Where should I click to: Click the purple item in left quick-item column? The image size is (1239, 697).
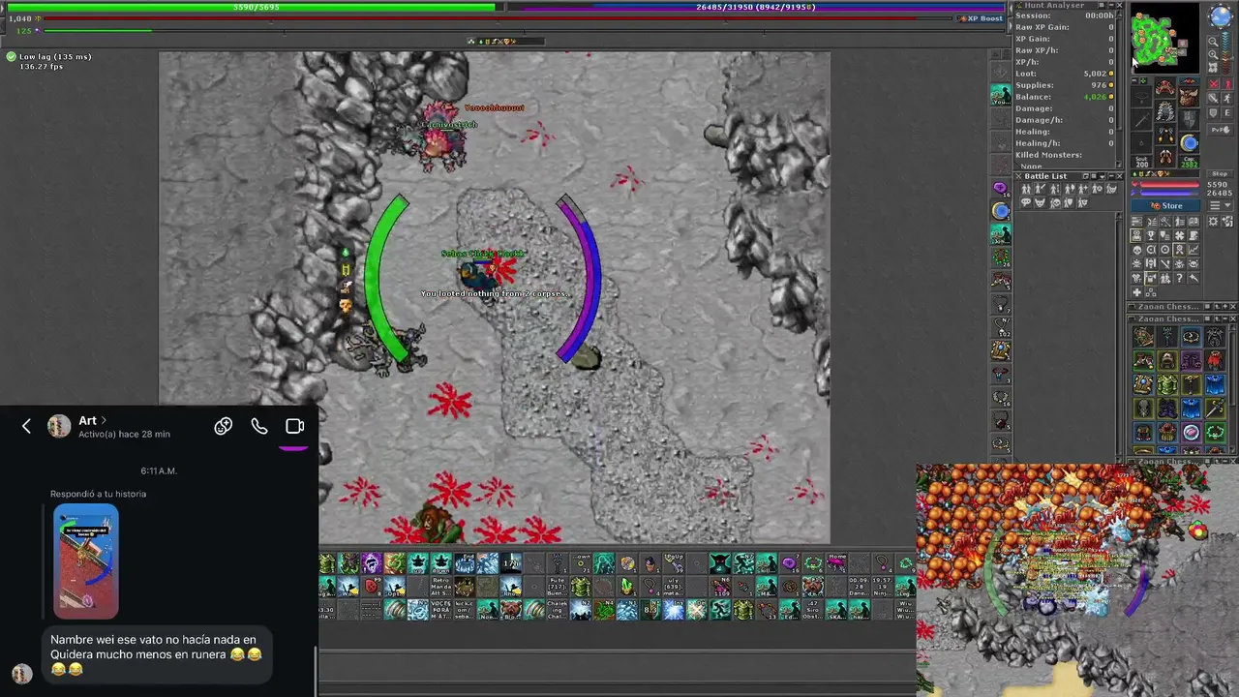[x=1000, y=188]
